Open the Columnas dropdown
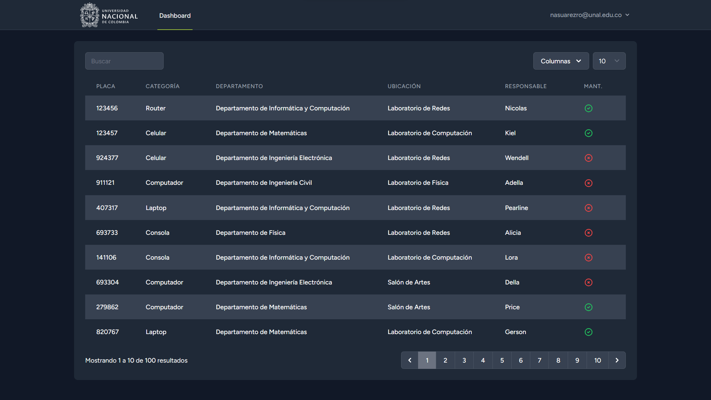 coord(561,61)
